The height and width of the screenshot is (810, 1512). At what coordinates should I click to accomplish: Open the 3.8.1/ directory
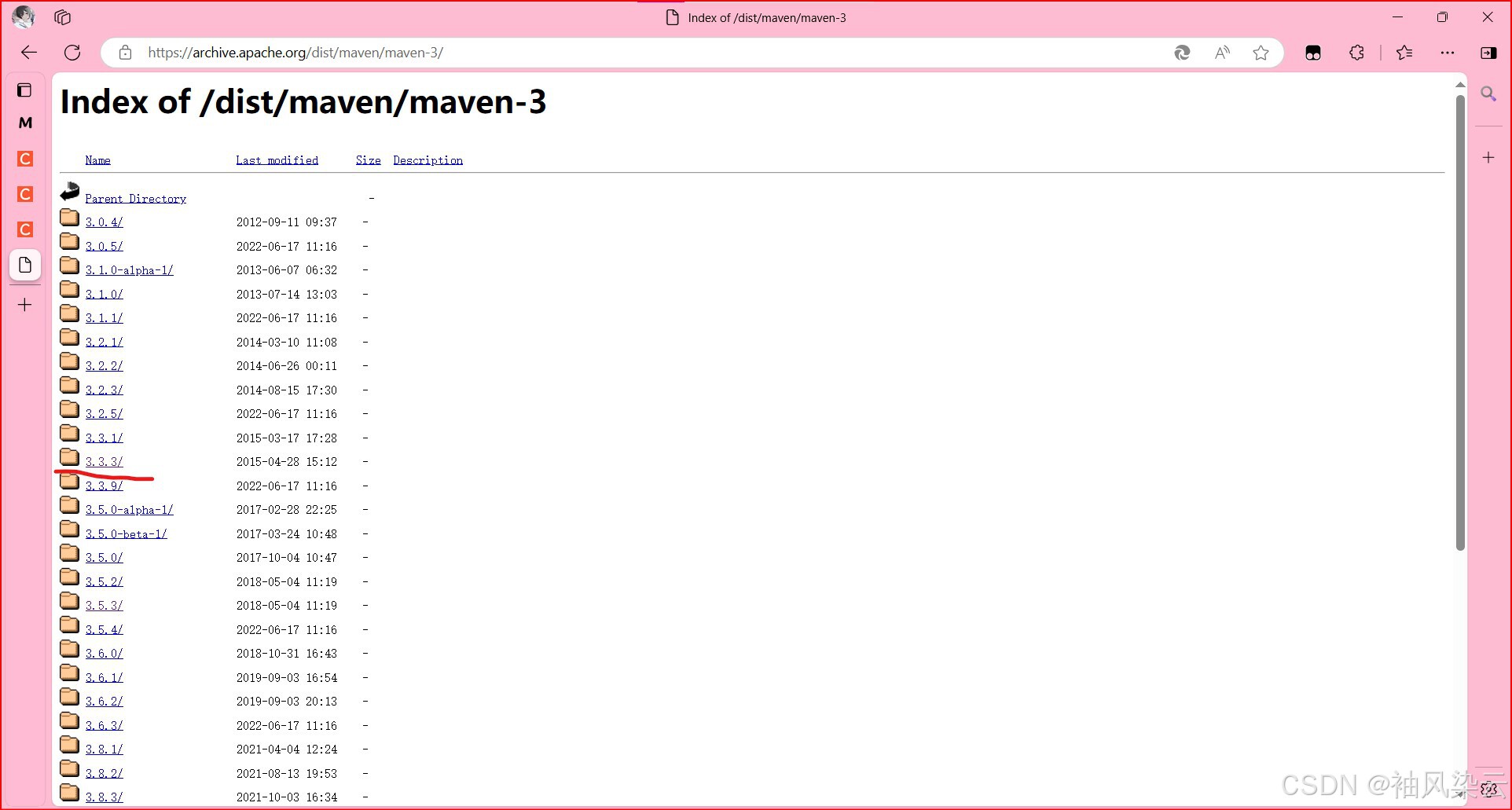tap(105, 750)
